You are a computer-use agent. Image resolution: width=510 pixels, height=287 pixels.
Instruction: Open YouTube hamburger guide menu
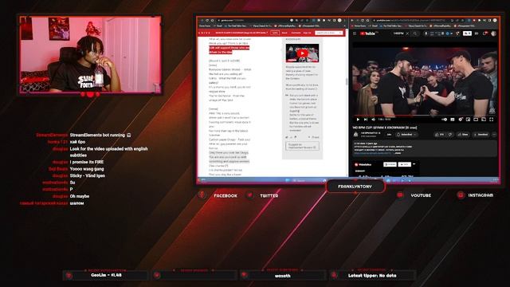tap(355, 33)
